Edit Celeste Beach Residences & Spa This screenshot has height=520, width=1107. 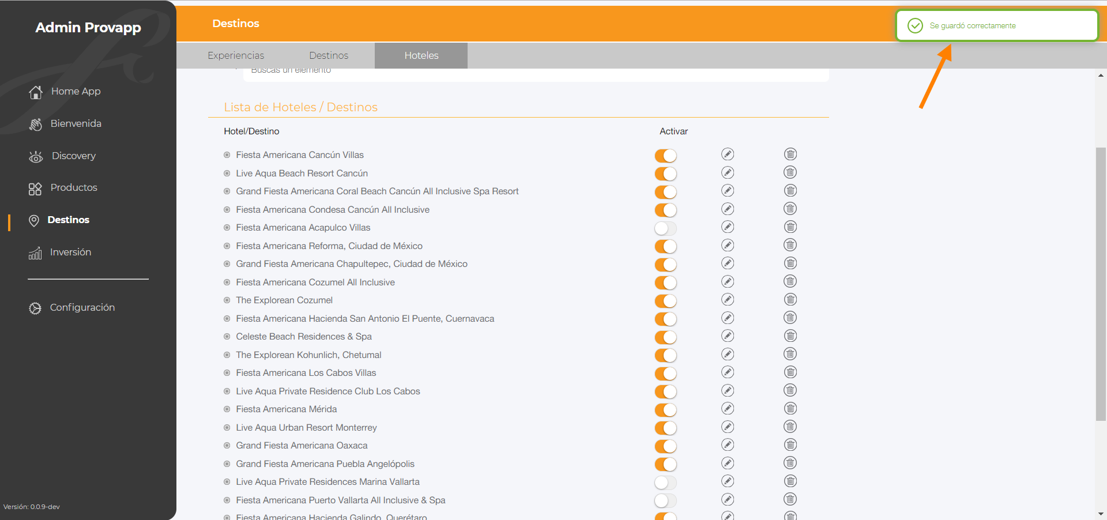click(x=728, y=336)
